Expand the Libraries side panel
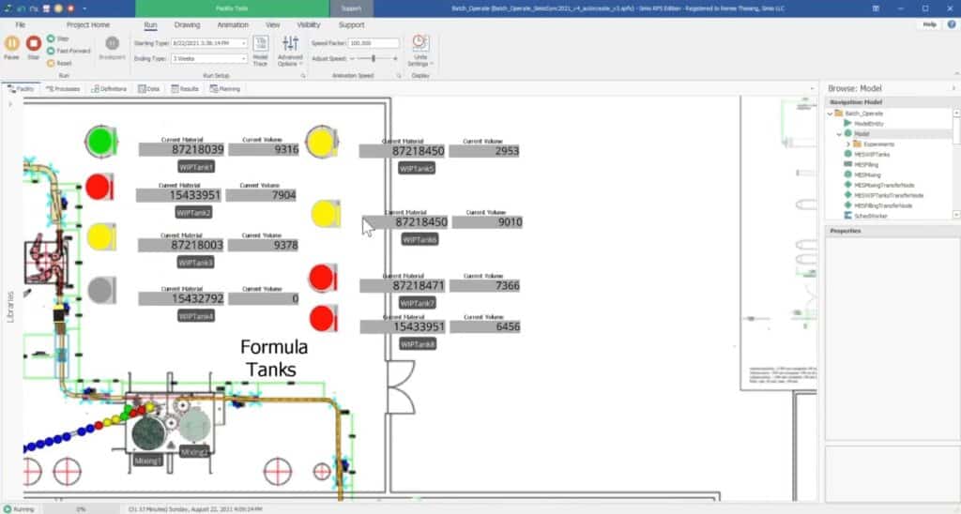961x514 pixels. (x=9, y=307)
